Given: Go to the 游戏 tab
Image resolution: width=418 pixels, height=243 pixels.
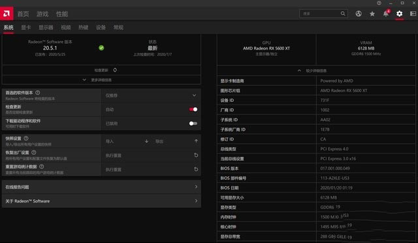Looking at the screenshot, I should pyautogui.click(x=42, y=14).
